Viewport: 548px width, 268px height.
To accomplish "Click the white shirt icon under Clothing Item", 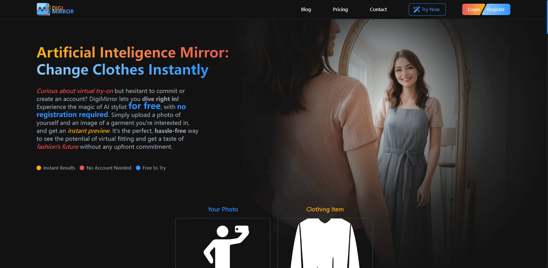I will [x=325, y=245].
